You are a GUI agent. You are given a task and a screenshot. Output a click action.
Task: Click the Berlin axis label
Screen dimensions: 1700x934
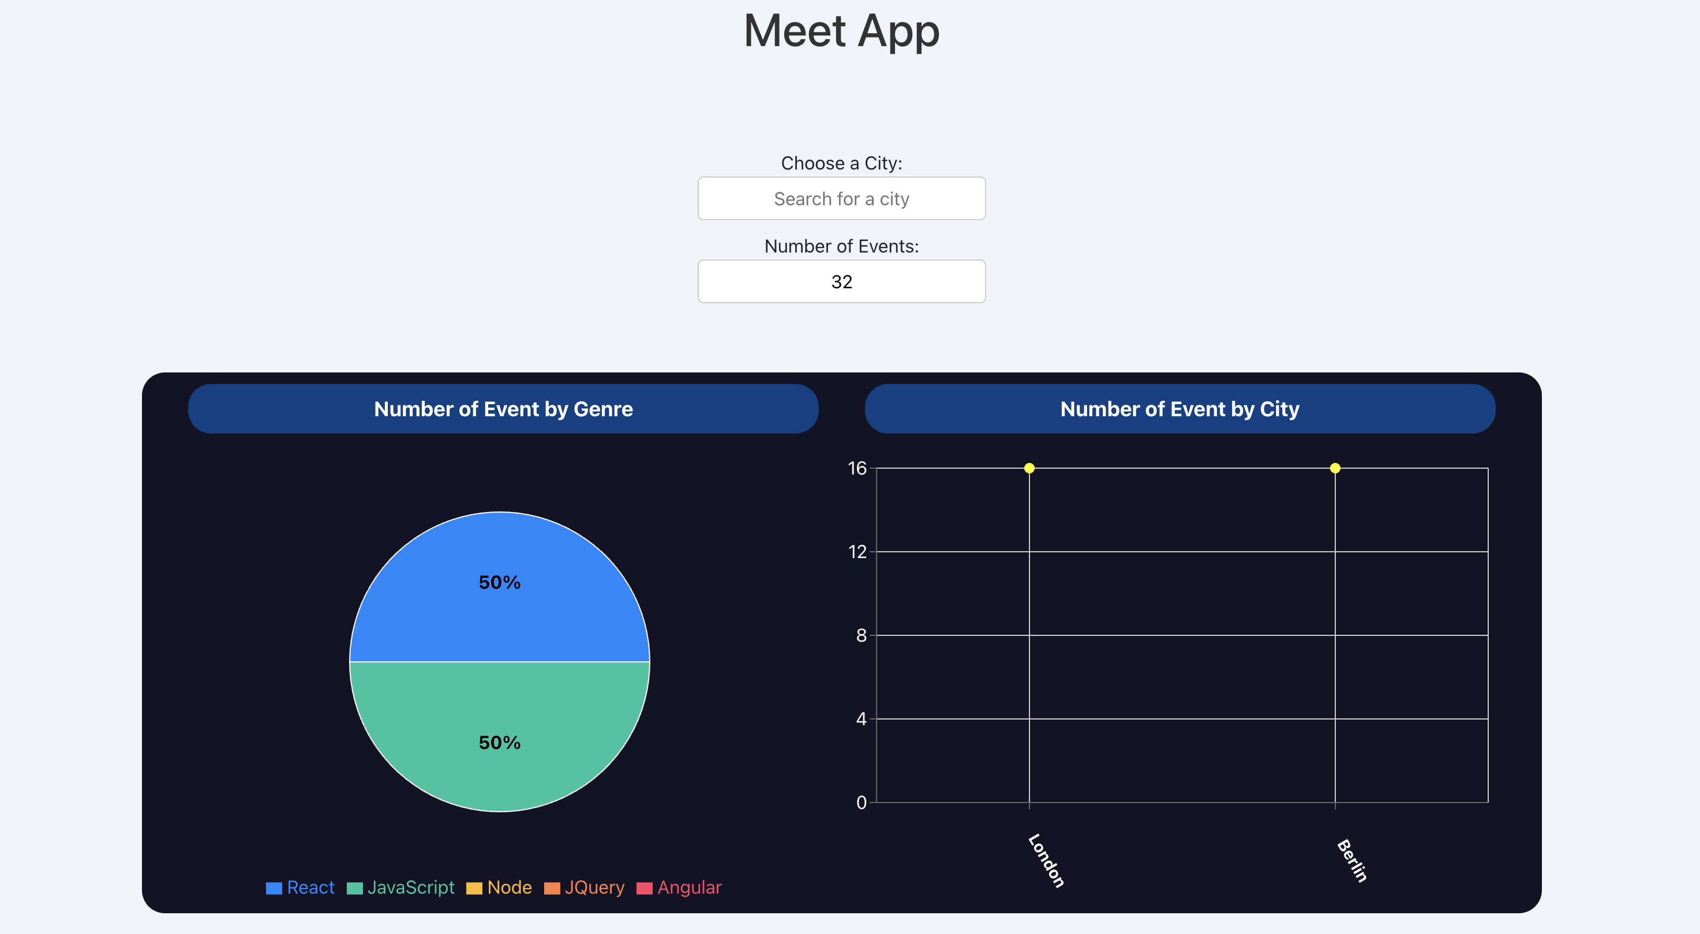point(1351,861)
